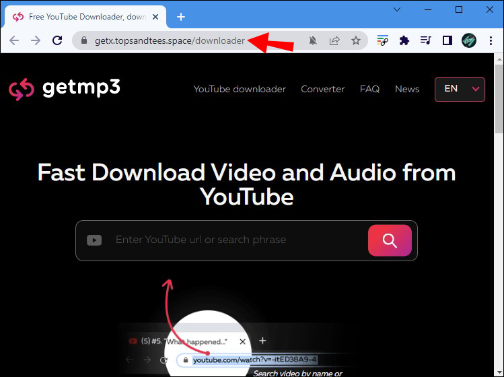The width and height of the screenshot is (504, 377).
Task: Select the Free YouTube Downloader tab
Action: pyautogui.click(x=85, y=17)
